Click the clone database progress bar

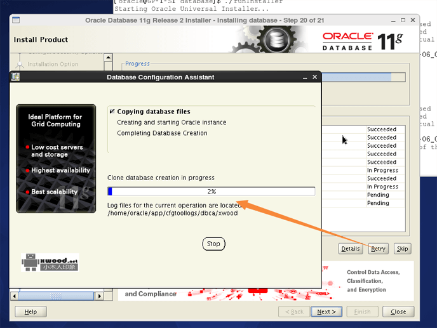(x=212, y=191)
